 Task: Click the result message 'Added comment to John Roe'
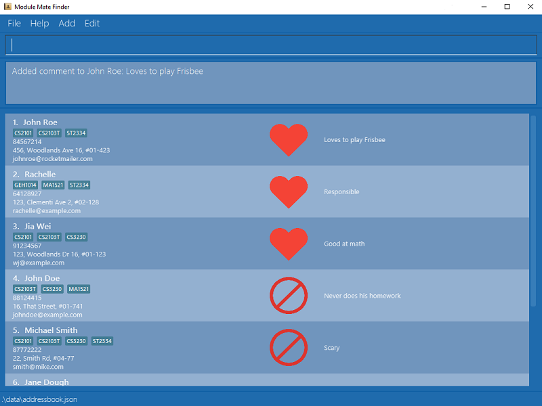108,71
